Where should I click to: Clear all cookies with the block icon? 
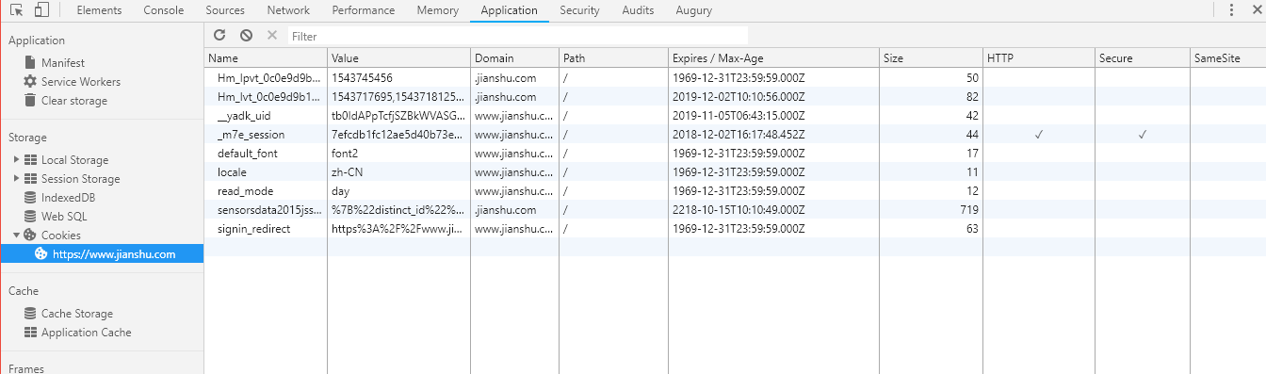pyautogui.click(x=246, y=35)
